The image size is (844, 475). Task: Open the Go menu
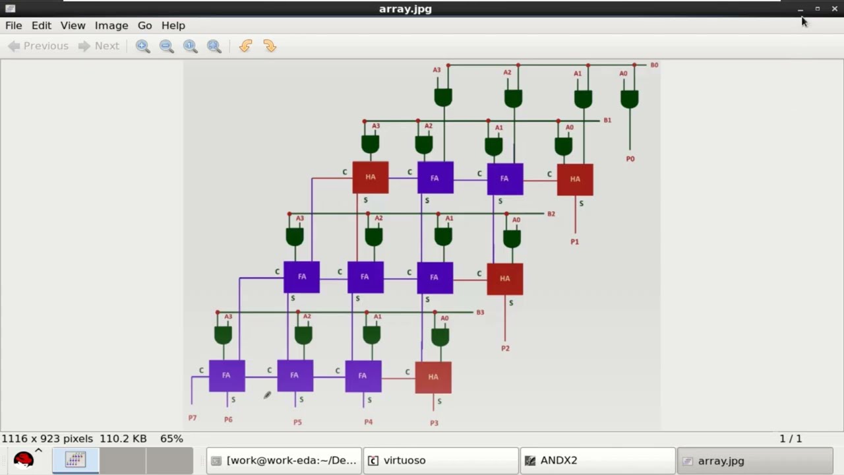point(144,25)
